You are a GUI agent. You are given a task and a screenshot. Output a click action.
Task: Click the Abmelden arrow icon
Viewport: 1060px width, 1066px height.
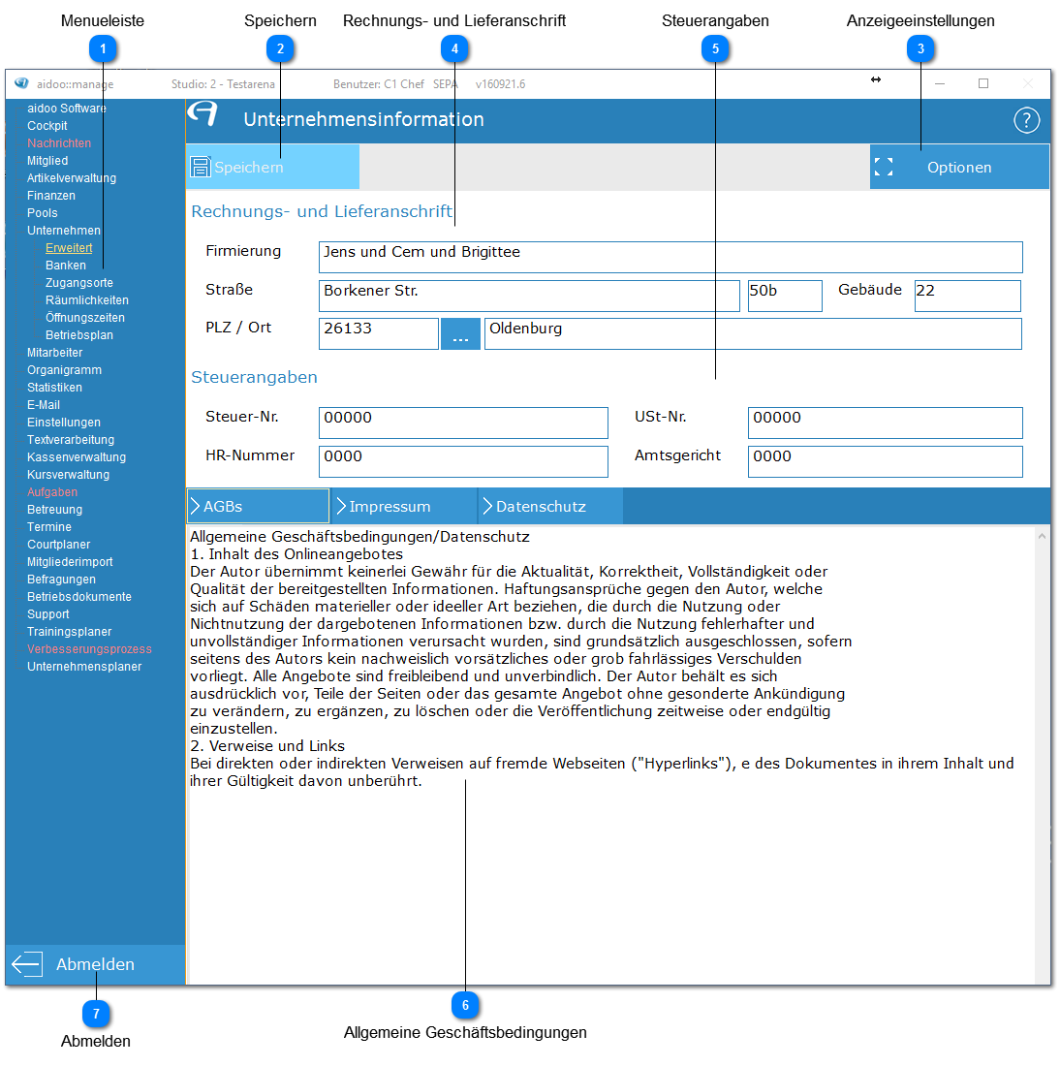point(27,964)
